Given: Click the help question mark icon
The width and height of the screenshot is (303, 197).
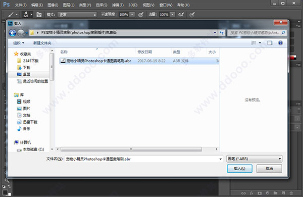Looking at the screenshot, I should (280, 43).
